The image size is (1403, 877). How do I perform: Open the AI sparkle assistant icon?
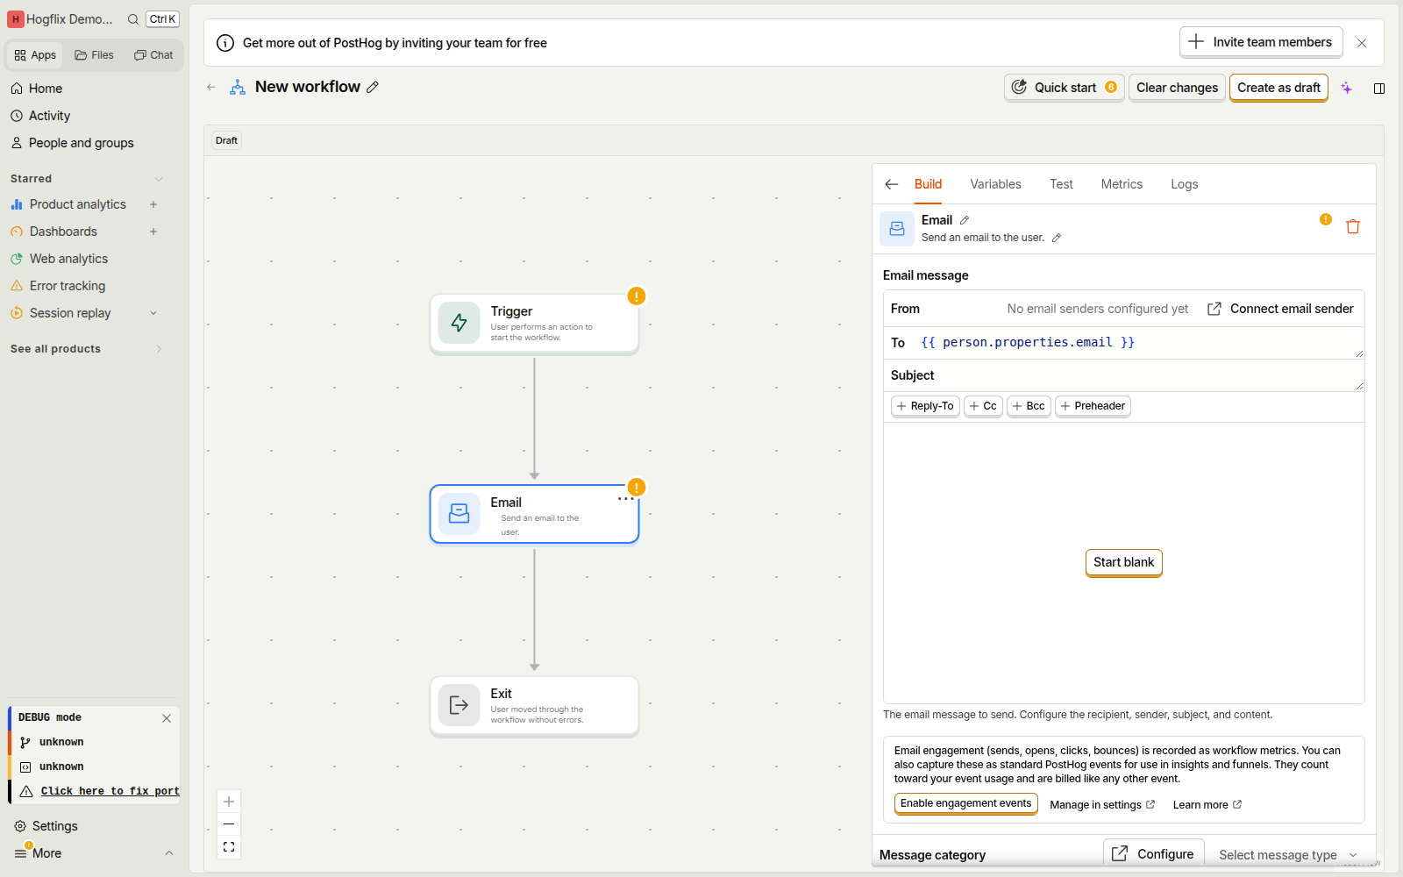coord(1347,88)
